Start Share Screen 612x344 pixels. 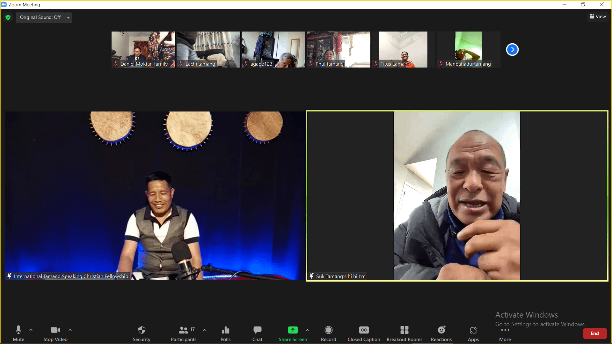293,333
